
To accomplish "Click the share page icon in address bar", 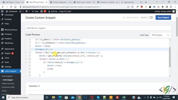I will click(x=128, y=7).
